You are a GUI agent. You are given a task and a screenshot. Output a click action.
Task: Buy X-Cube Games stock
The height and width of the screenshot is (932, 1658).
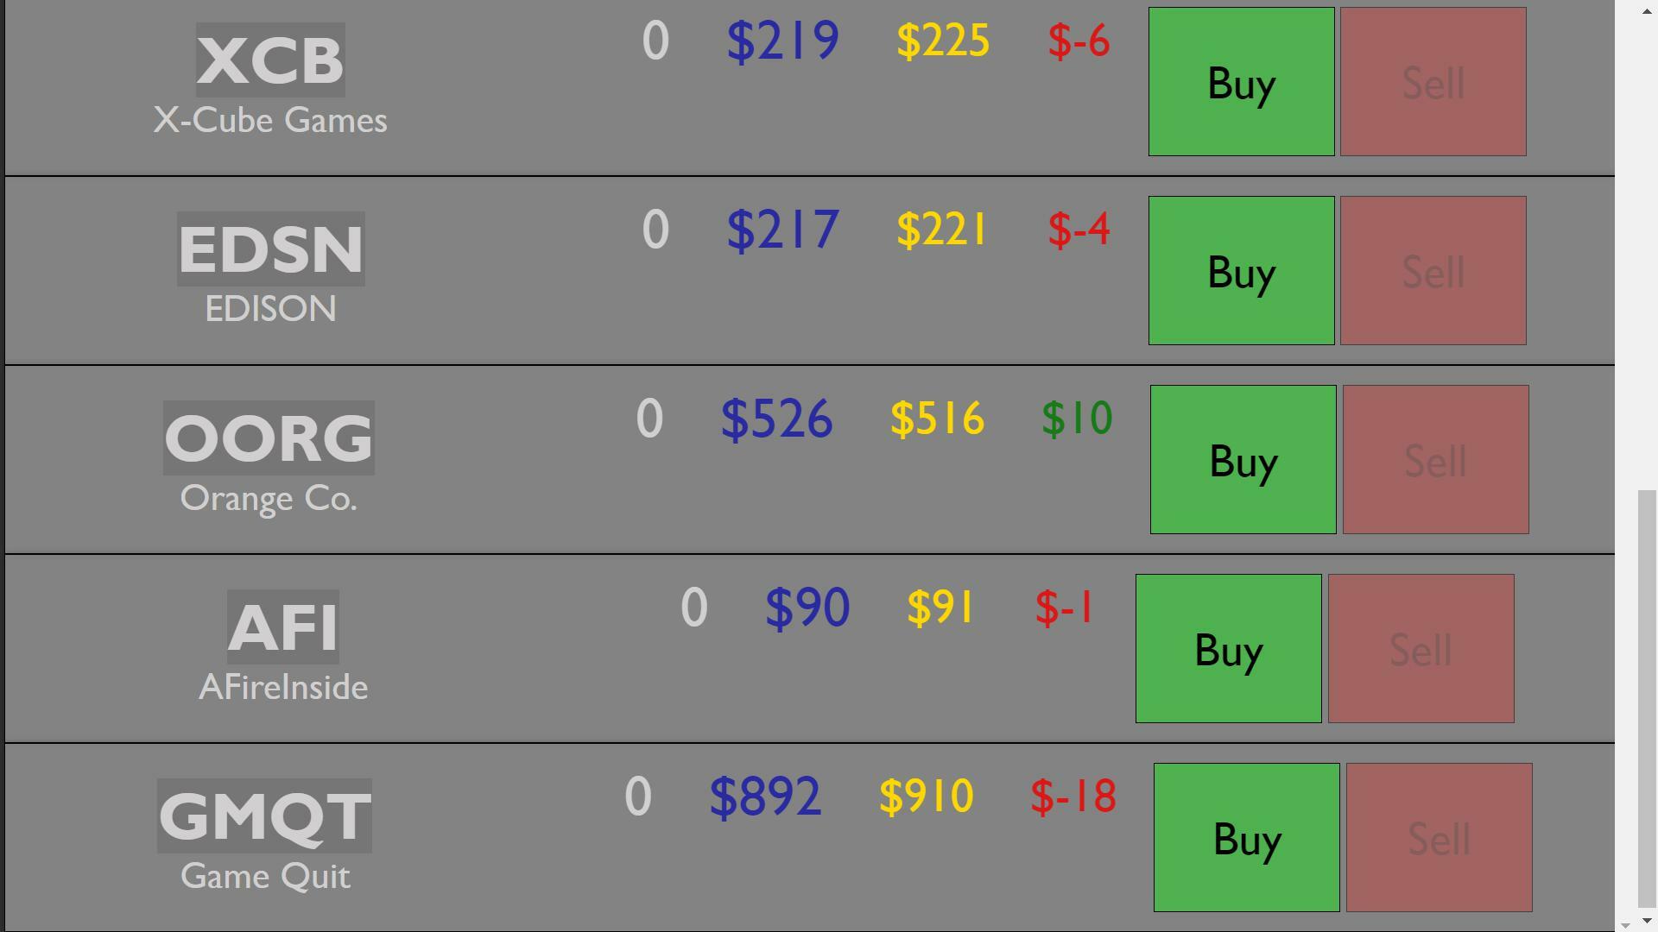point(1241,82)
